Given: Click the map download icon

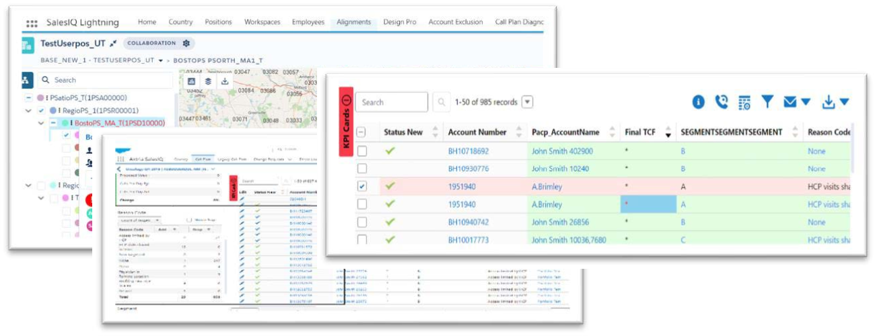Looking at the screenshot, I should click(x=225, y=81).
